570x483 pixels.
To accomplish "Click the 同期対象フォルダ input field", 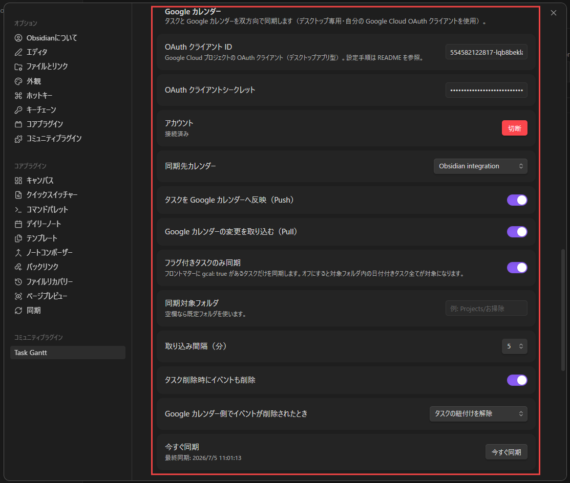I will (x=487, y=309).
